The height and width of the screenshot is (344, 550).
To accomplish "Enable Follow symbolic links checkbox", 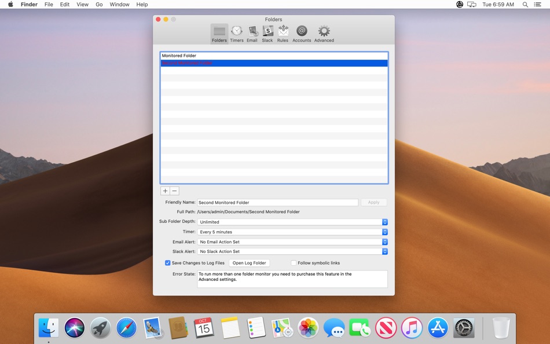I will pos(294,263).
